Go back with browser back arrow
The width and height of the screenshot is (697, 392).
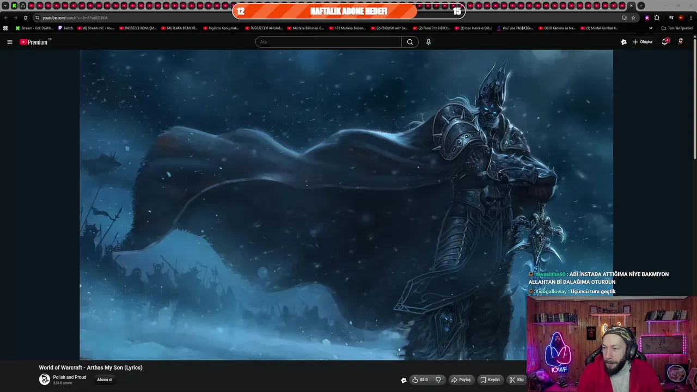(x=6, y=17)
